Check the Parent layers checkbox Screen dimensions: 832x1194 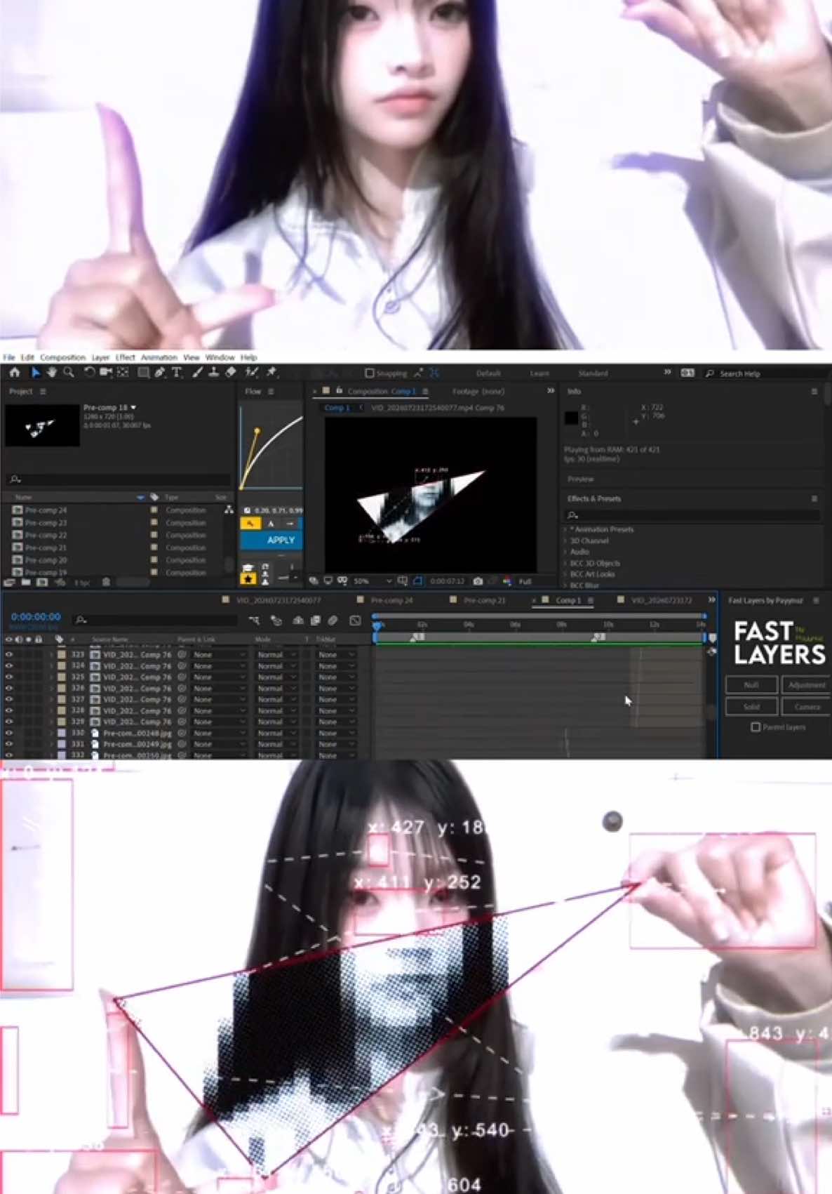tap(756, 727)
